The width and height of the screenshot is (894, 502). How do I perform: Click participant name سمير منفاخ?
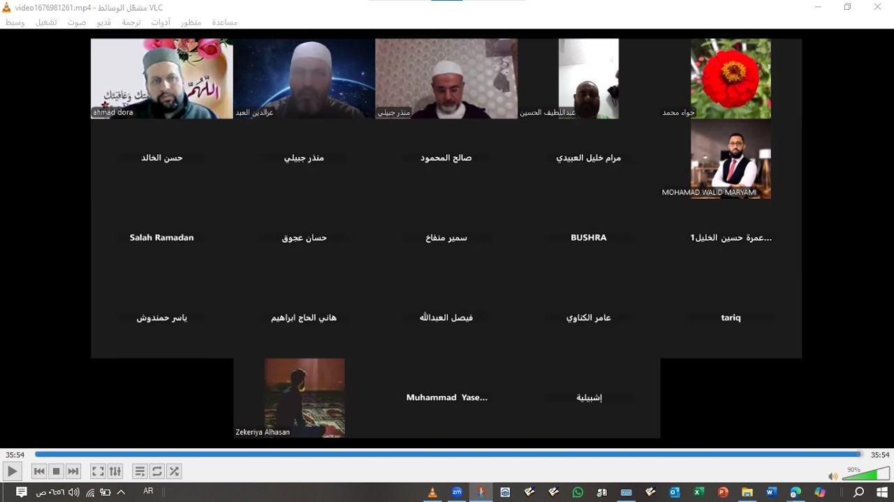coord(446,238)
